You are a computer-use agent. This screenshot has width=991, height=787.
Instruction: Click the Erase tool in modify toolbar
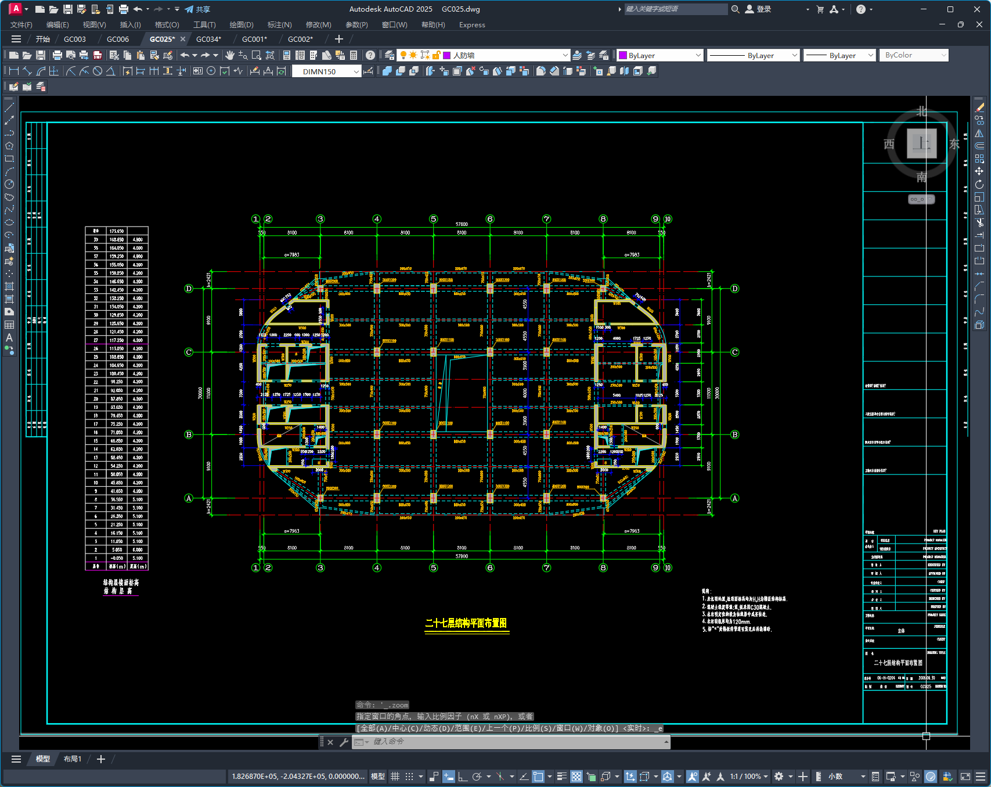click(x=979, y=107)
